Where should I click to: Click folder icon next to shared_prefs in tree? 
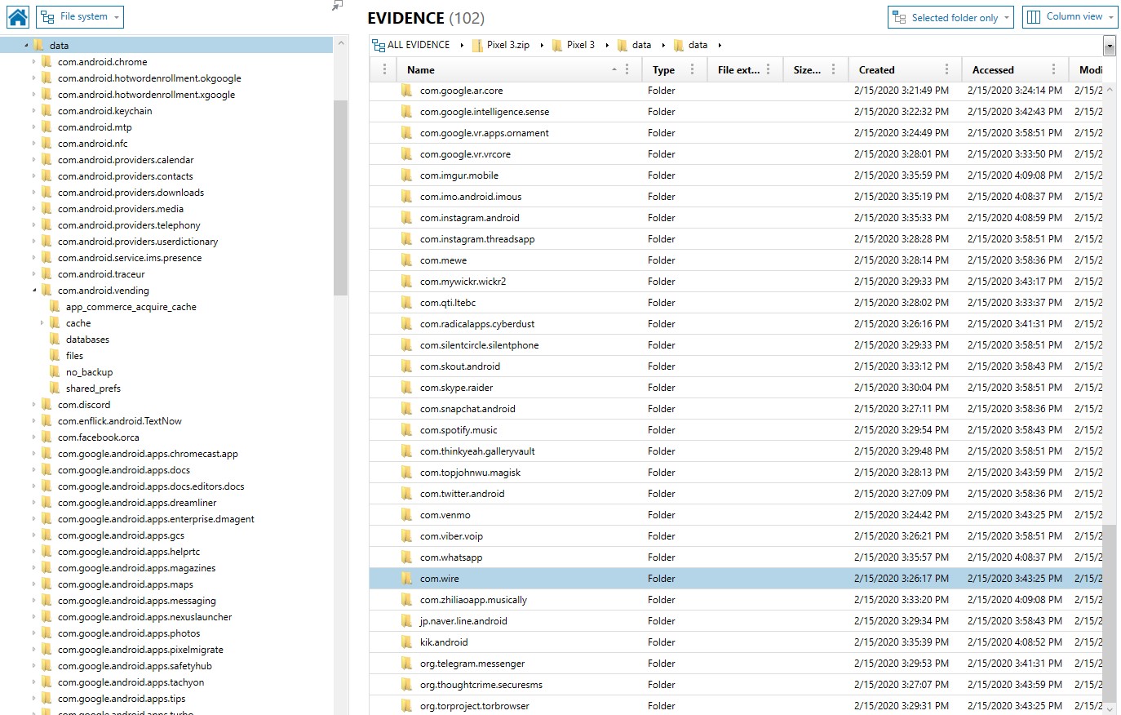[55, 389]
